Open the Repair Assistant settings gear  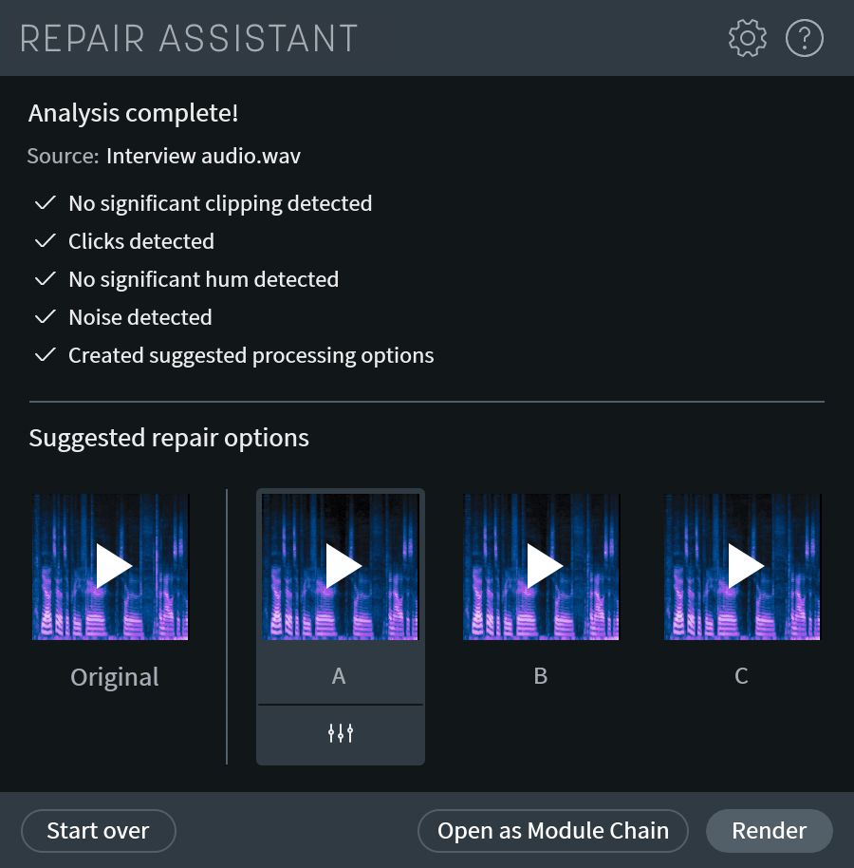[x=747, y=38]
